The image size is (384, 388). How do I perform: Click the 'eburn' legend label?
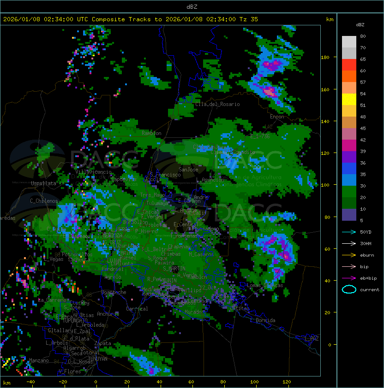tap(367, 255)
